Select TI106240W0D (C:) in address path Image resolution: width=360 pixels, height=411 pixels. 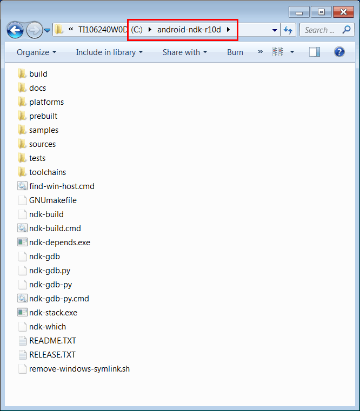pyautogui.click(x=110, y=30)
